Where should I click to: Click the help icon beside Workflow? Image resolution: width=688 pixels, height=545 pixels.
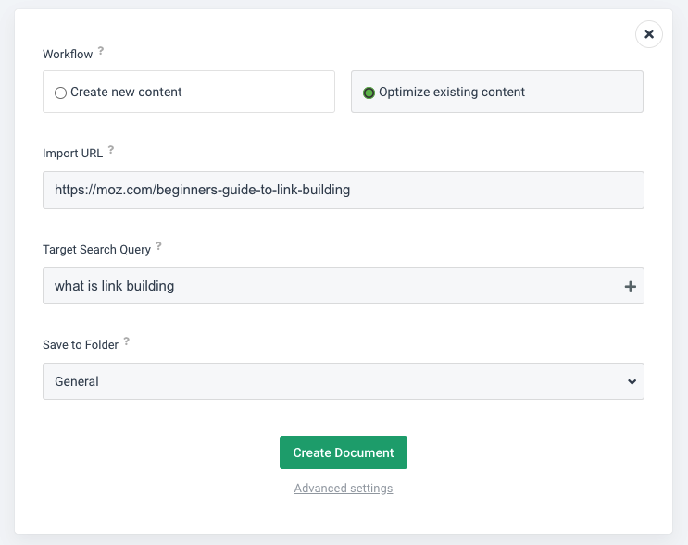coord(101,52)
